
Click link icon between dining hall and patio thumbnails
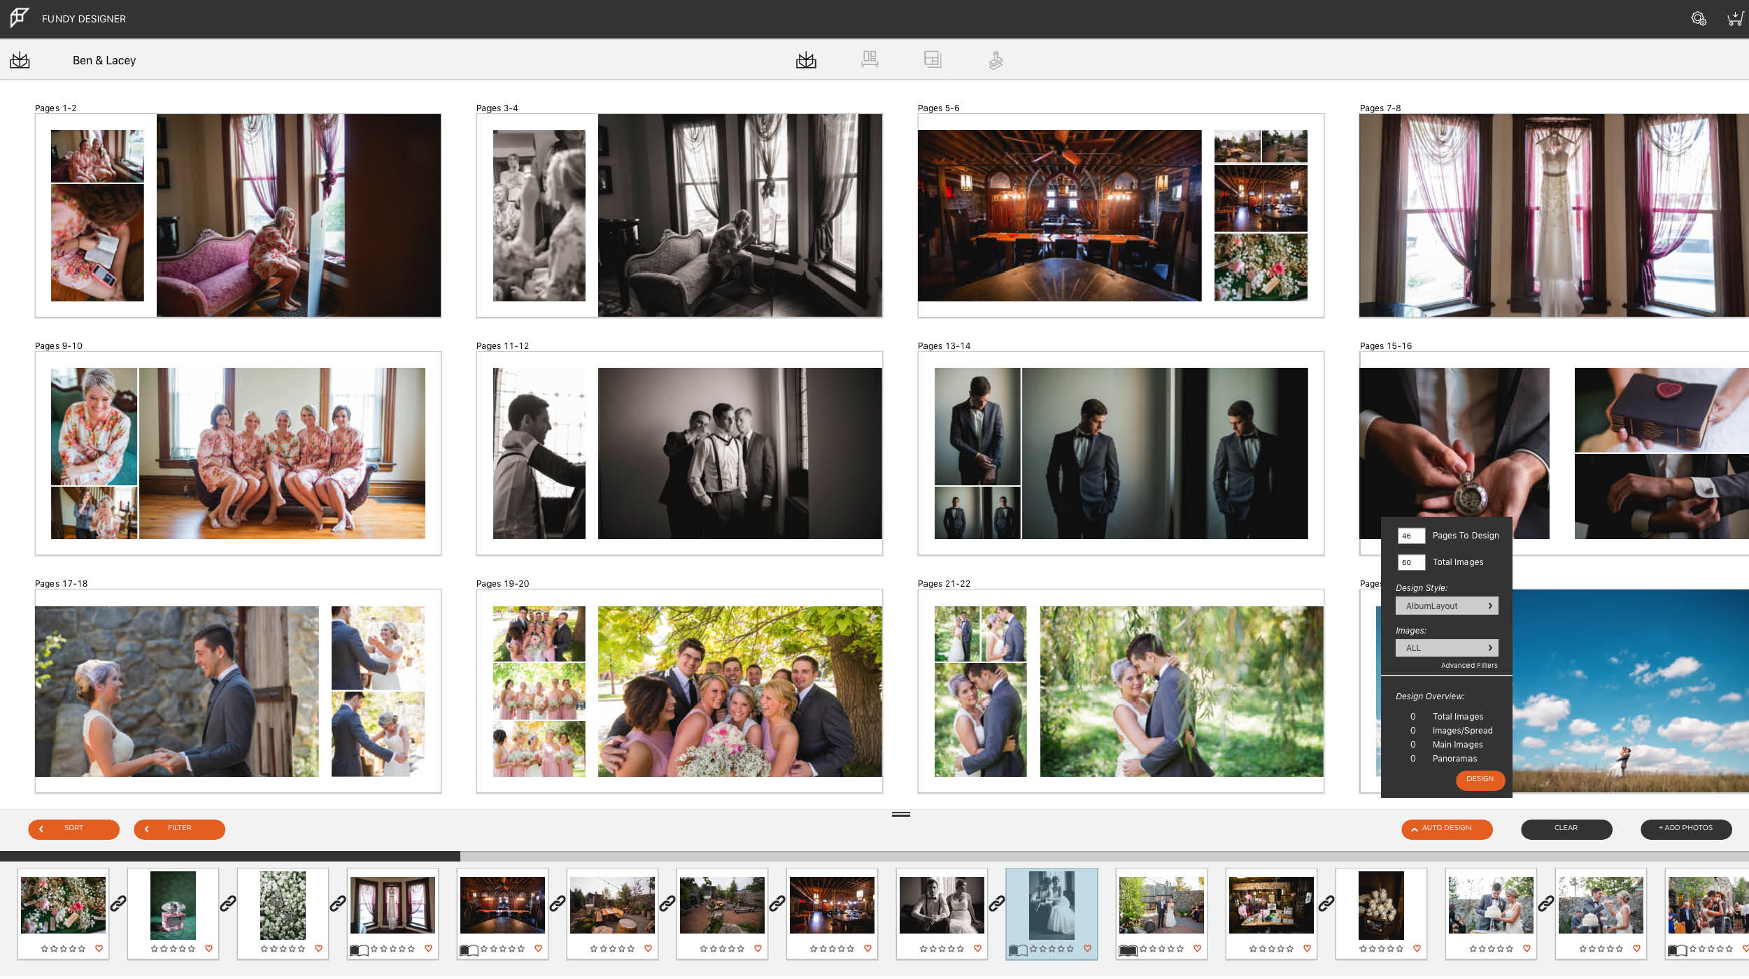pyautogui.click(x=558, y=903)
